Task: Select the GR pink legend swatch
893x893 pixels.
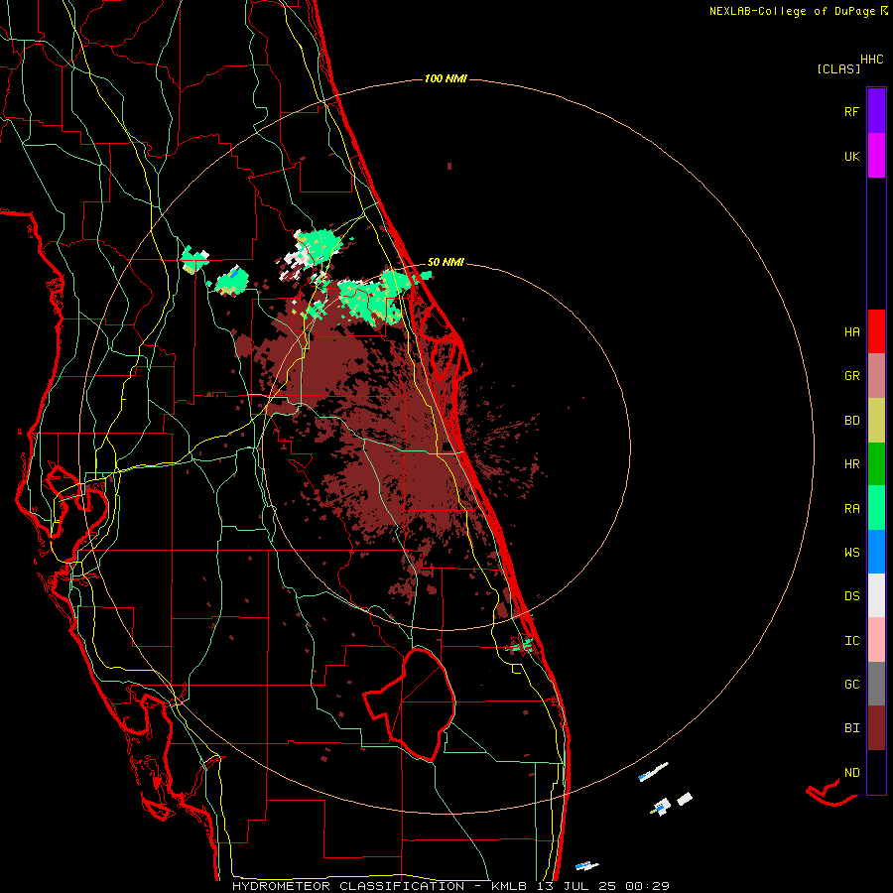Action: point(876,376)
